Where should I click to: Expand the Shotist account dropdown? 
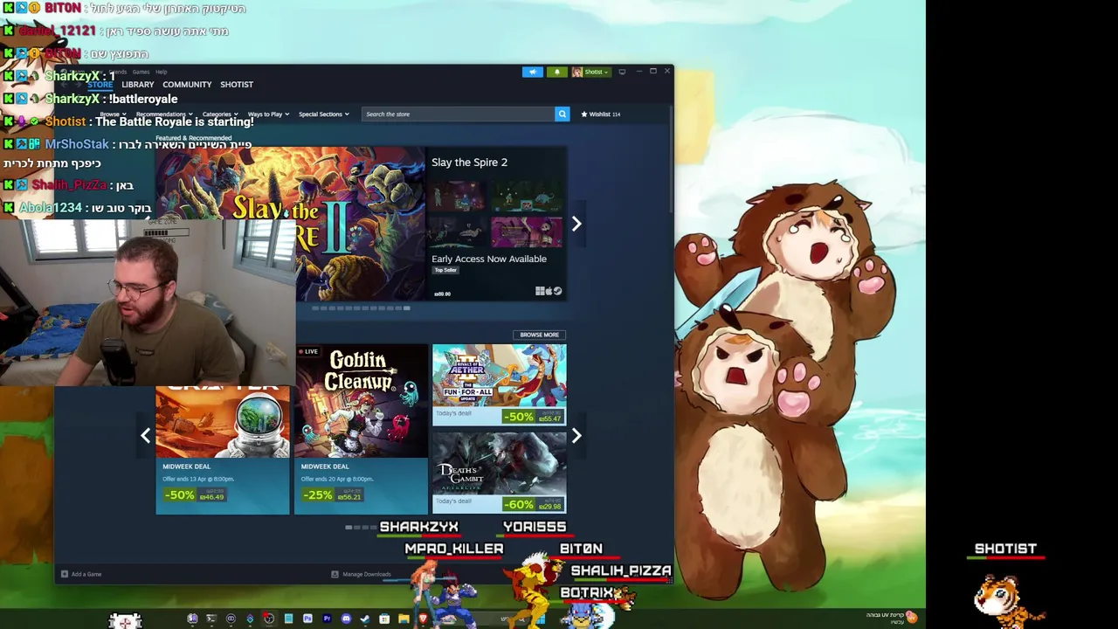point(590,72)
